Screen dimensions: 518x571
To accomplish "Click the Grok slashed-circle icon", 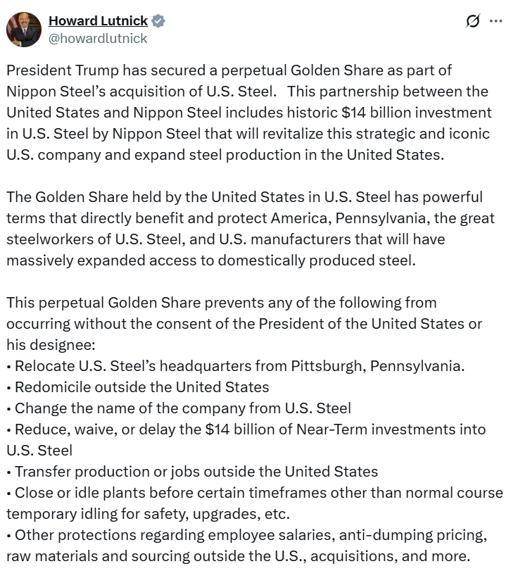I will [473, 21].
